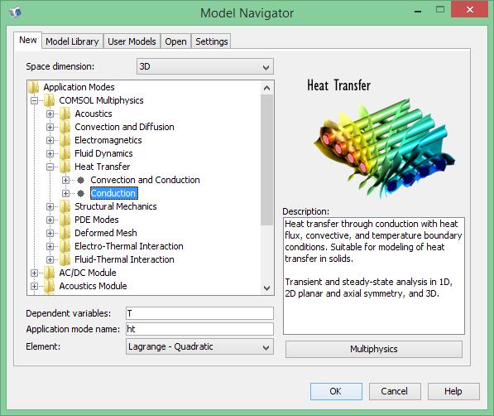Expand the Electro-Thermal Interaction node
Image resolution: width=494 pixels, height=416 pixels.
coord(50,246)
